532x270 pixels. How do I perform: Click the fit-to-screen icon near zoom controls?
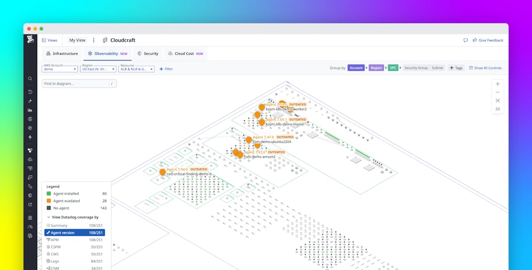(x=497, y=101)
